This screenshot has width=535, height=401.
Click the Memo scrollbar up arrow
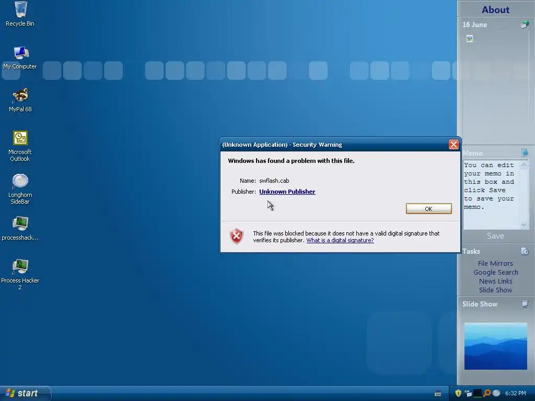click(524, 164)
